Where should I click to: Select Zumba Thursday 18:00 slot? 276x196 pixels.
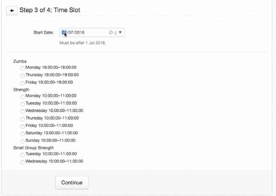pos(22,75)
